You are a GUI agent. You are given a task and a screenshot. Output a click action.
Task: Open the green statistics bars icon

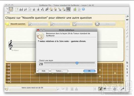point(75,9)
